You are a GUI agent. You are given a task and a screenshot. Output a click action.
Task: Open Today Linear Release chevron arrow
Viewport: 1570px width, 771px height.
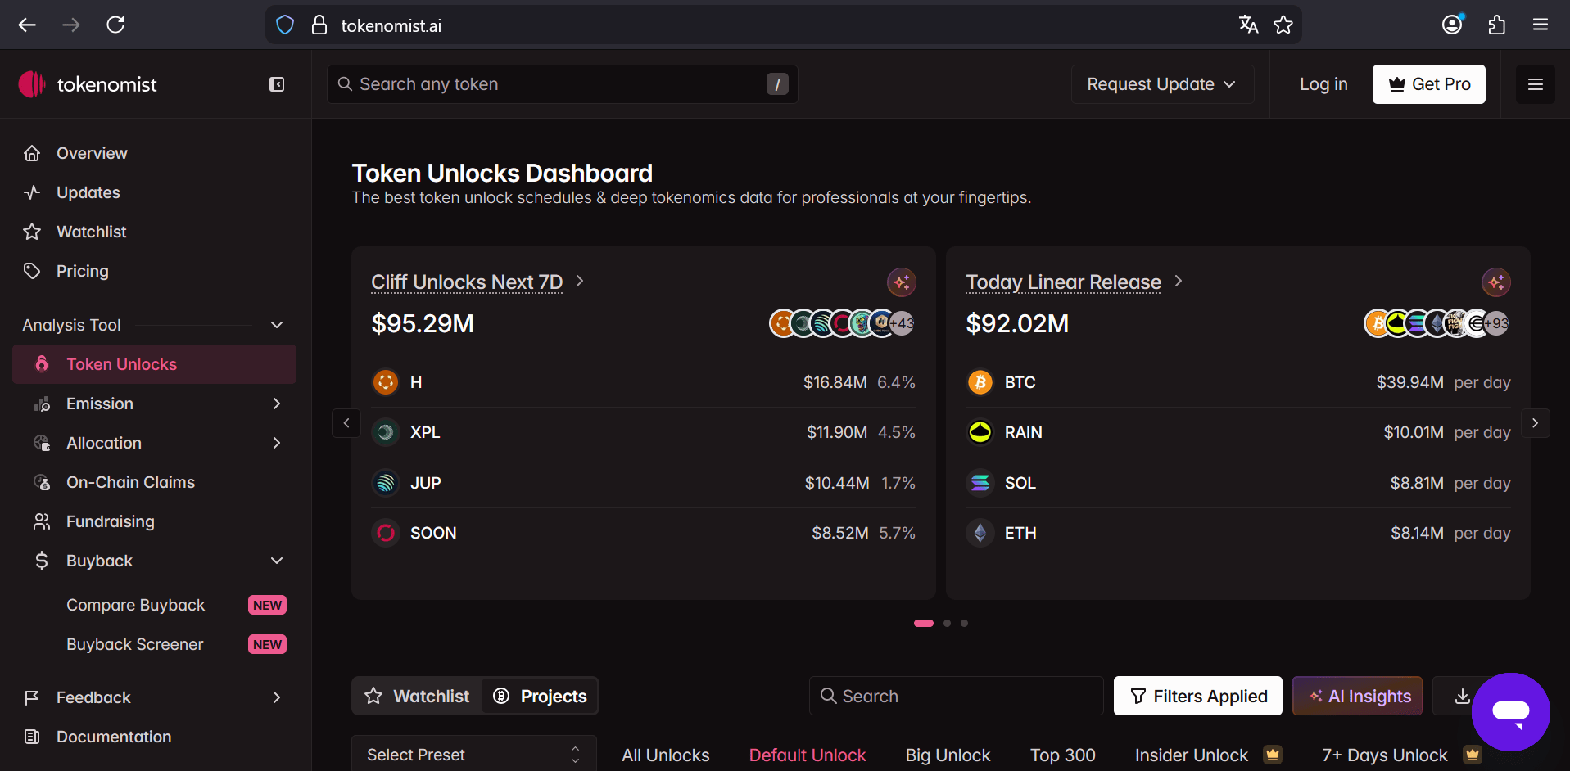[1179, 281]
